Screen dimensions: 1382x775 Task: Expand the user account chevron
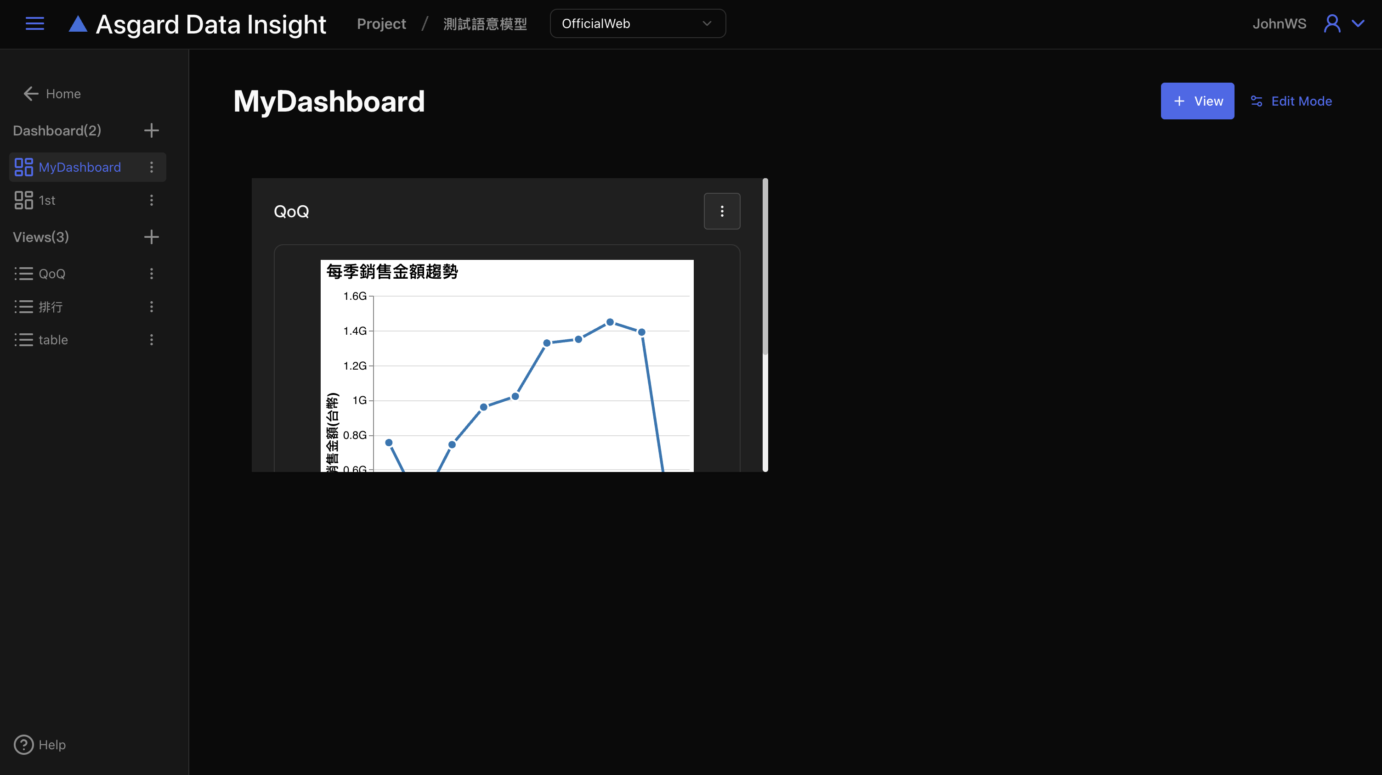click(1358, 23)
